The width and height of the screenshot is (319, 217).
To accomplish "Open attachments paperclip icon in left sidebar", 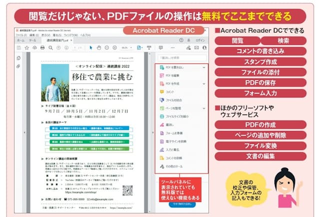I will click(x=18, y=66).
